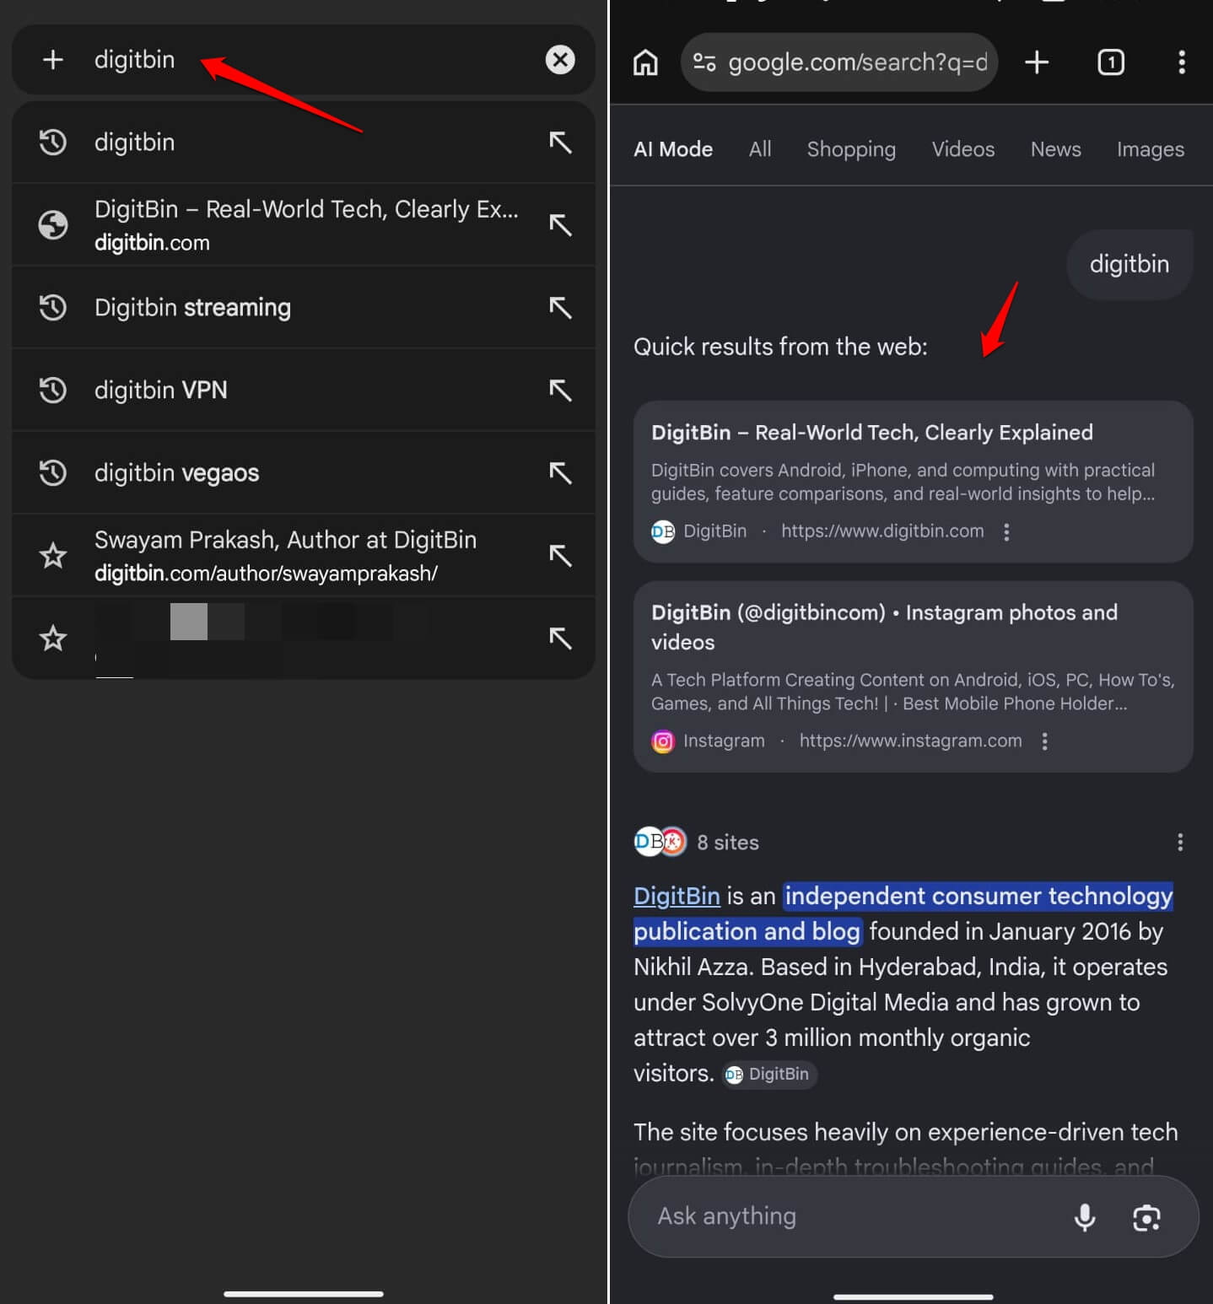Screen dimensions: 1213x1304
Task: Tap the Instagram logo icon in result card
Action: click(663, 741)
